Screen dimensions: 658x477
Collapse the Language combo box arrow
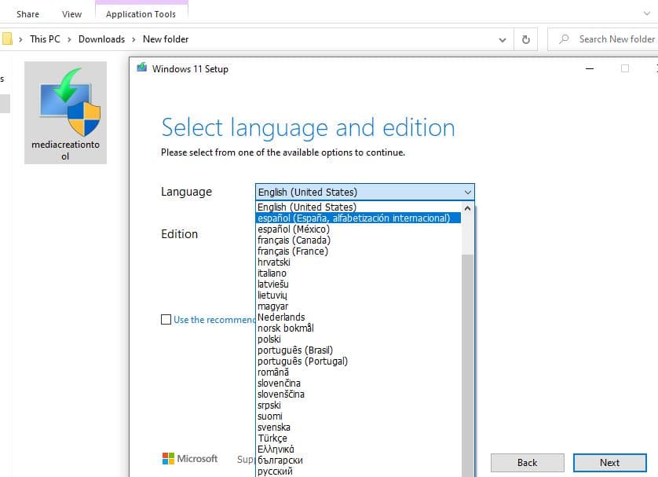tap(467, 193)
